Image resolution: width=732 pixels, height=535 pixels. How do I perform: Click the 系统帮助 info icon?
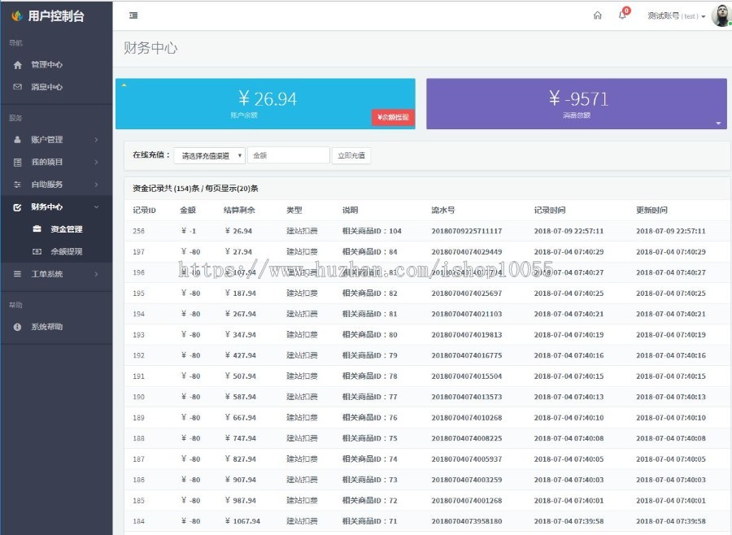pyautogui.click(x=18, y=327)
